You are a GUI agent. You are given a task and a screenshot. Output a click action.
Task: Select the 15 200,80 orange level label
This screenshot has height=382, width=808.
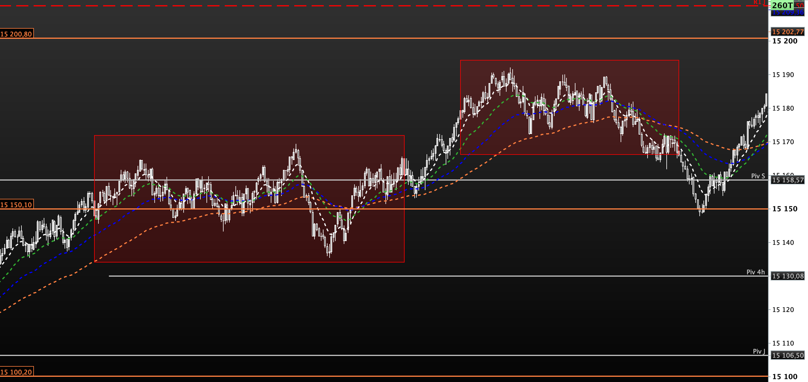coord(16,34)
